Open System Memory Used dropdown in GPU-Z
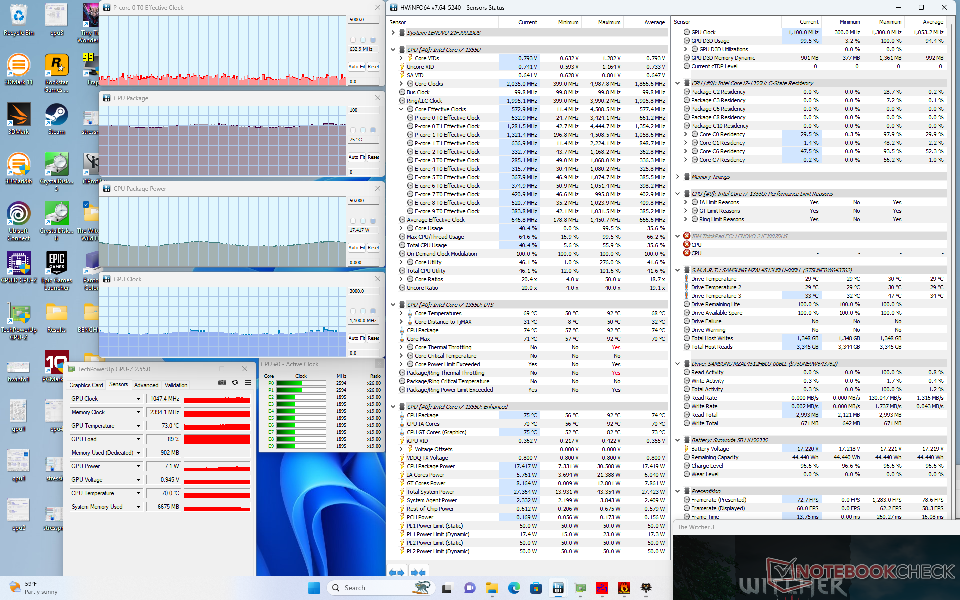Viewport: 960px width, 600px height. pos(138,507)
